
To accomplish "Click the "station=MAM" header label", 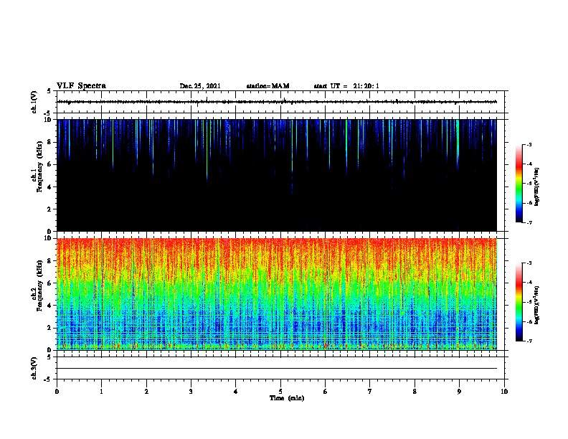I will click(268, 86).
